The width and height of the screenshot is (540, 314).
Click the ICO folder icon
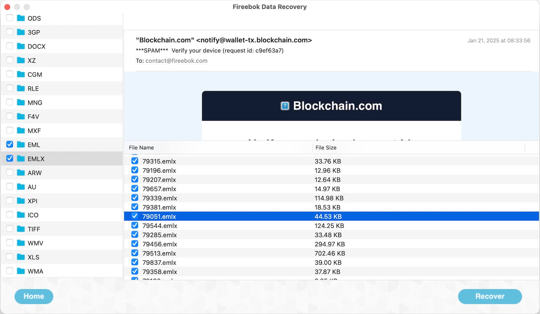coord(21,215)
